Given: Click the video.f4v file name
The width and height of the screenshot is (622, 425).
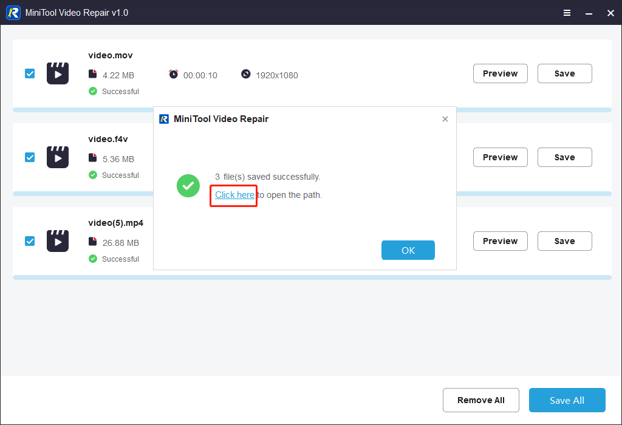Looking at the screenshot, I should coord(108,139).
